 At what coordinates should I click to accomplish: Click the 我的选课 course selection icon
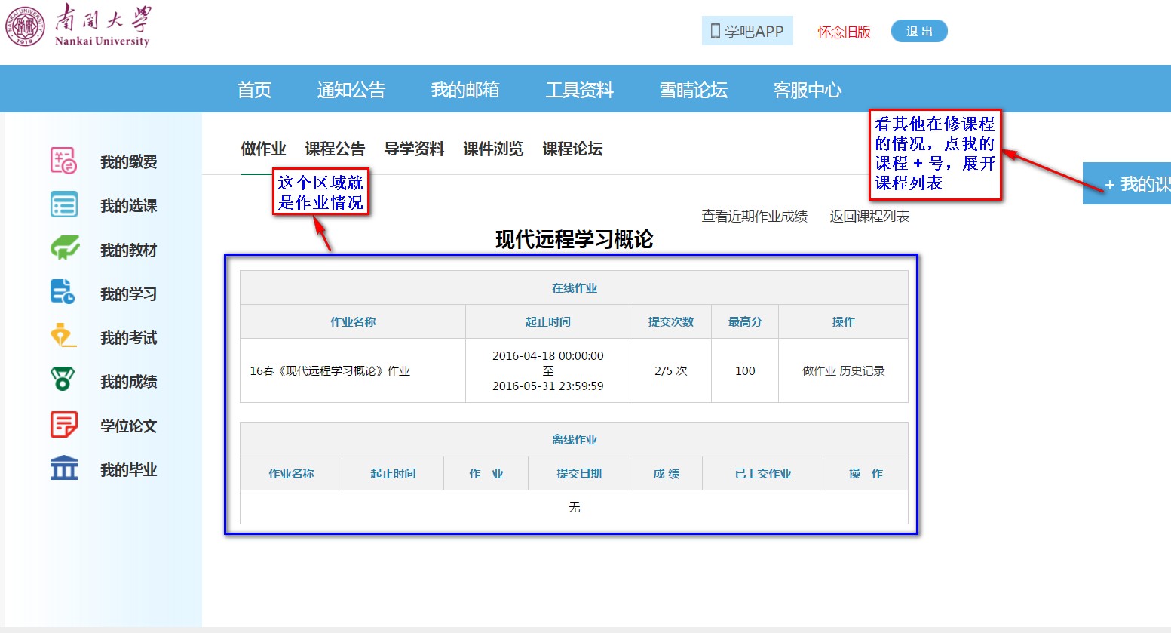(x=63, y=205)
